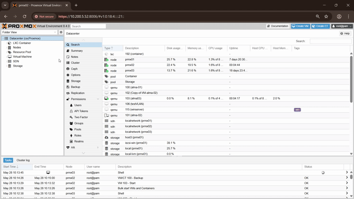This screenshot has height=199, width=354.
Task: Click the Ceph icon in side menu
Action: point(68,69)
